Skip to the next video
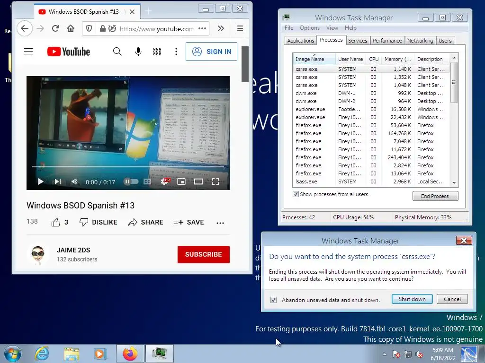 coord(57,181)
